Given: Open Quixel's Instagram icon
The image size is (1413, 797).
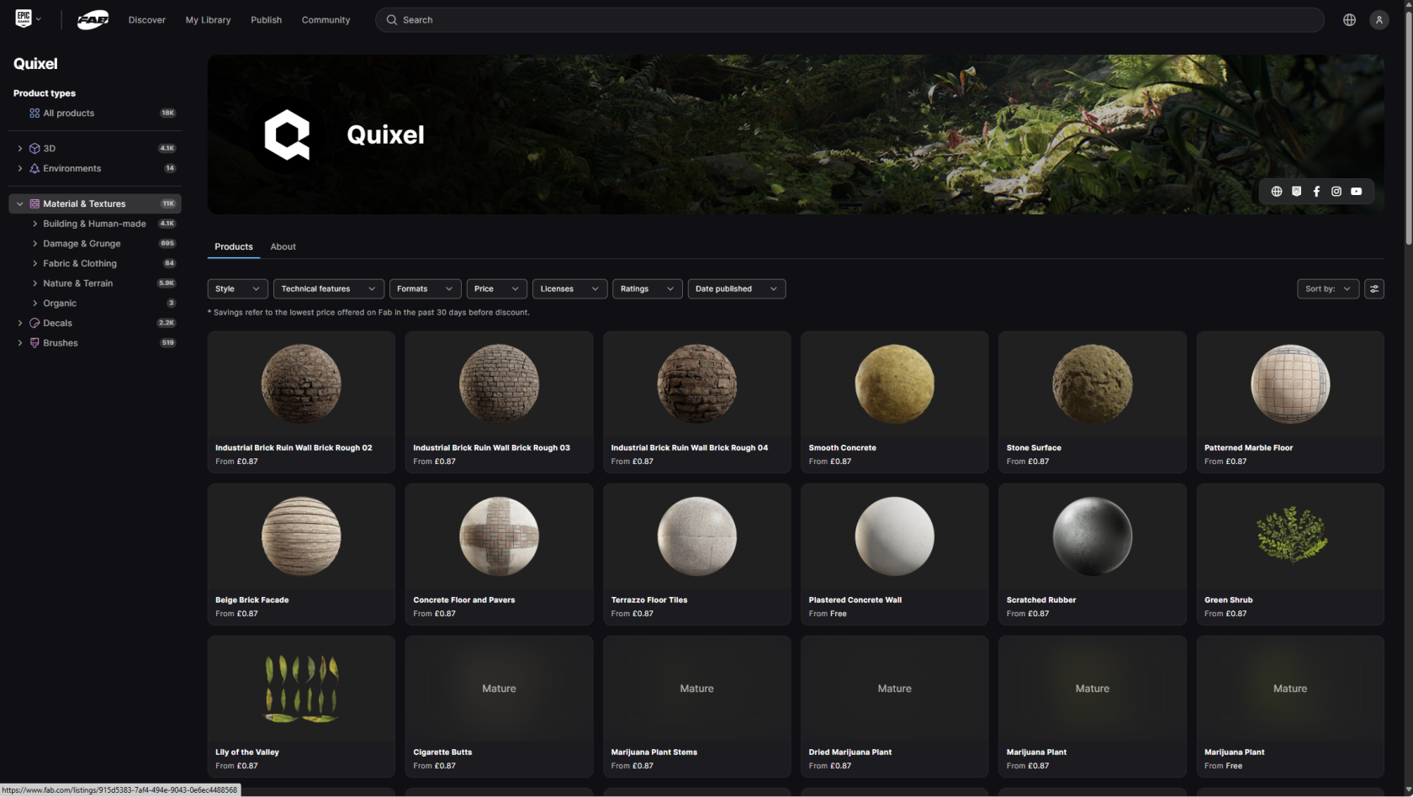Looking at the screenshot, I should (1336, 192).
